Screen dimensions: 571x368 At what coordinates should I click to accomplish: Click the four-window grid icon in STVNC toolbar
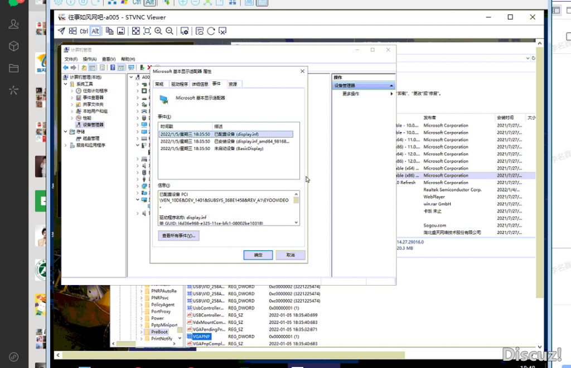coord(73,31)
